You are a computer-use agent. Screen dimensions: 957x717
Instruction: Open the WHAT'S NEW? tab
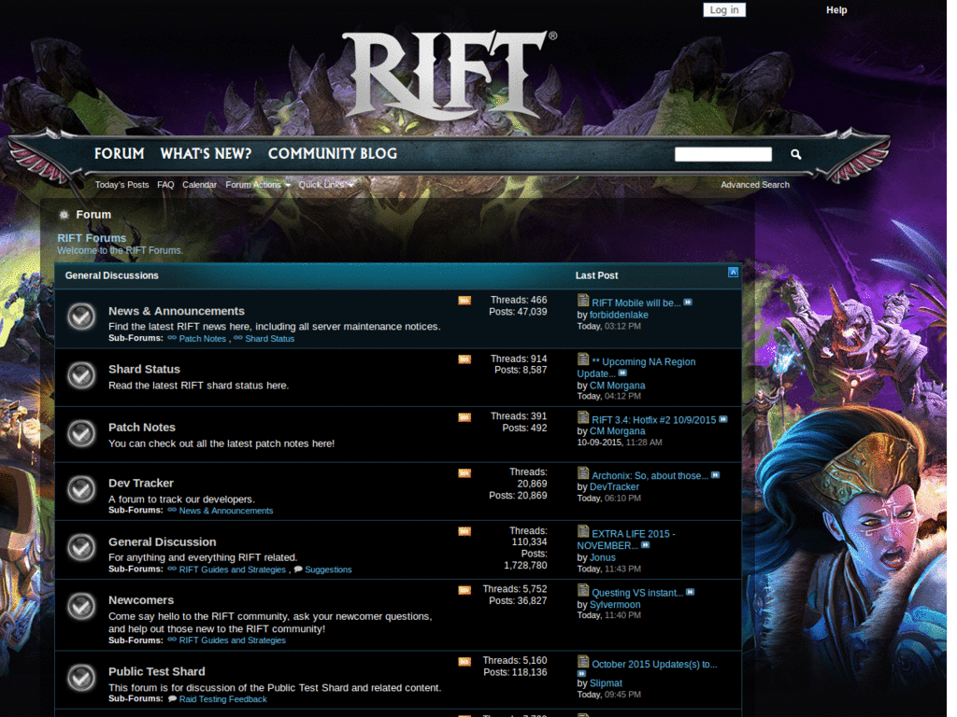(x=206, y=154)
